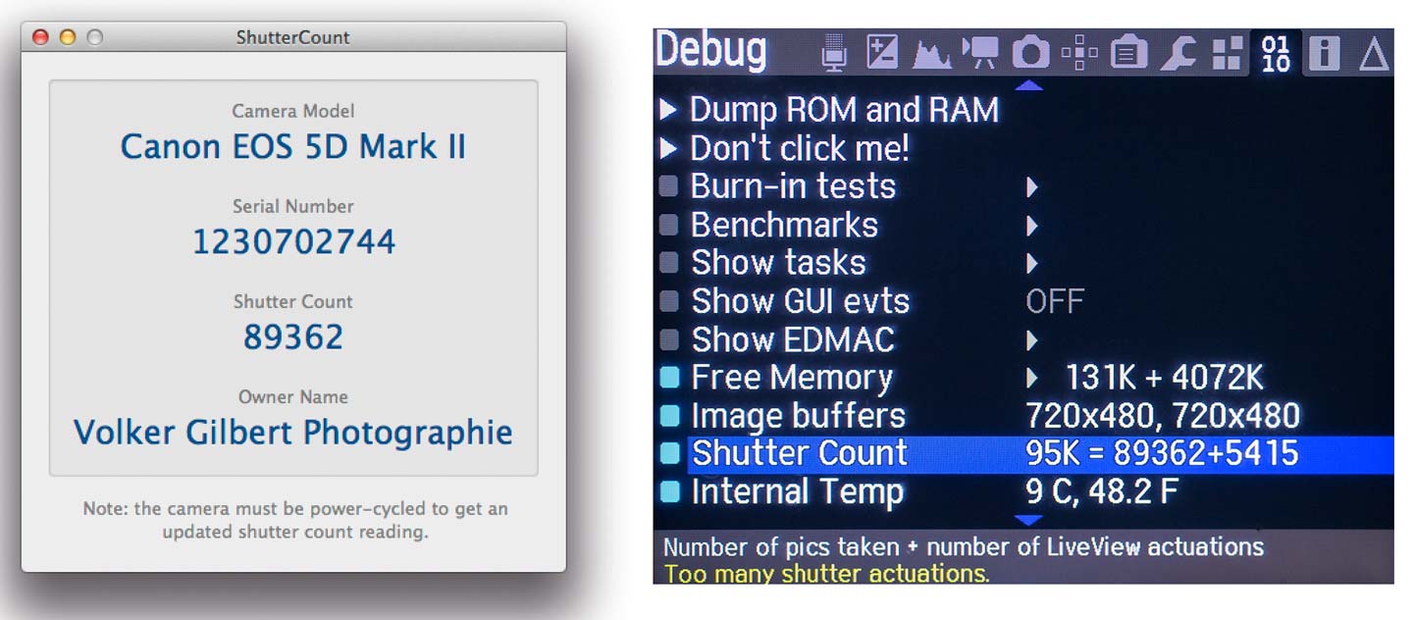Click owner name Volker Gilbert Photographie

(293, 432)
